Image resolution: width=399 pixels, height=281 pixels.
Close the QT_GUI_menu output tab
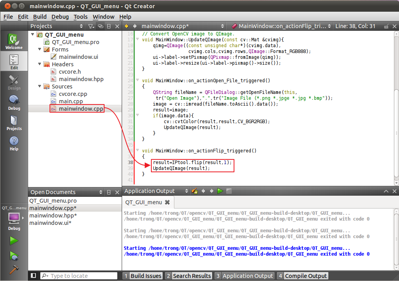[x=167, y=202]
